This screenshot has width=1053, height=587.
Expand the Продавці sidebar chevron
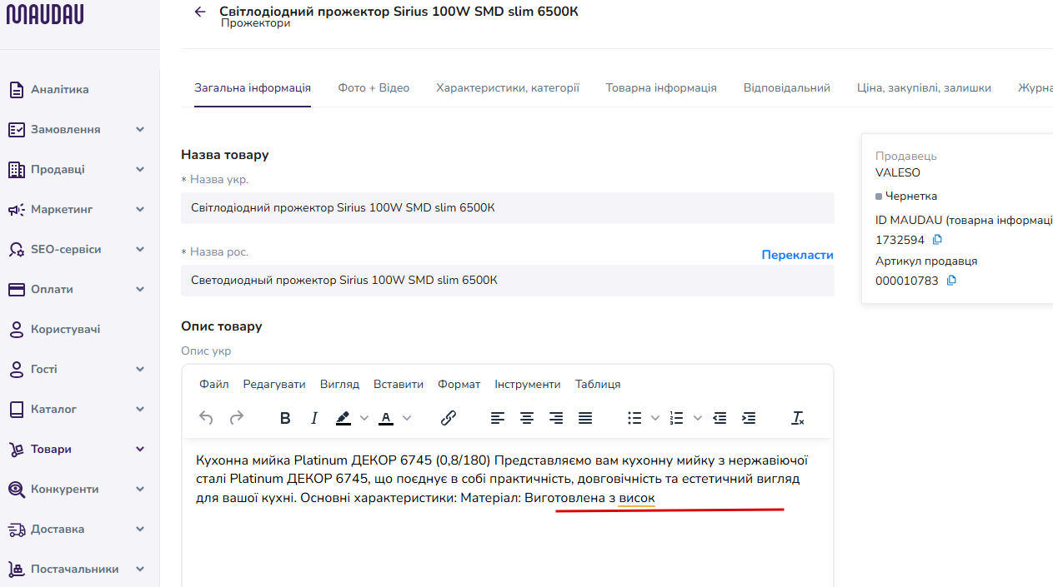[140, 170]
